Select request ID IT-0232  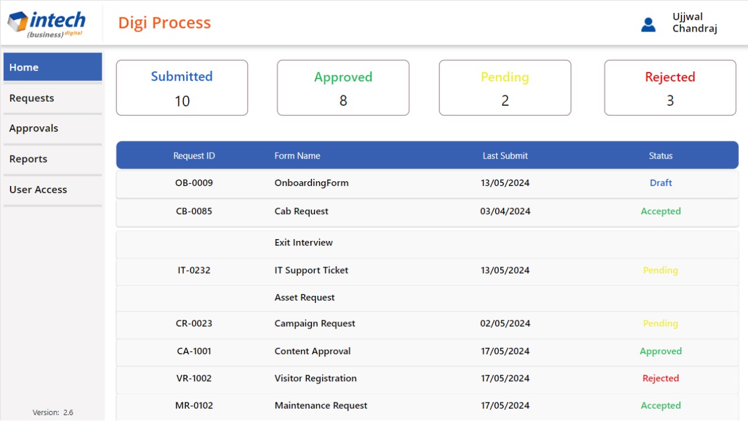tap(194, 271)
